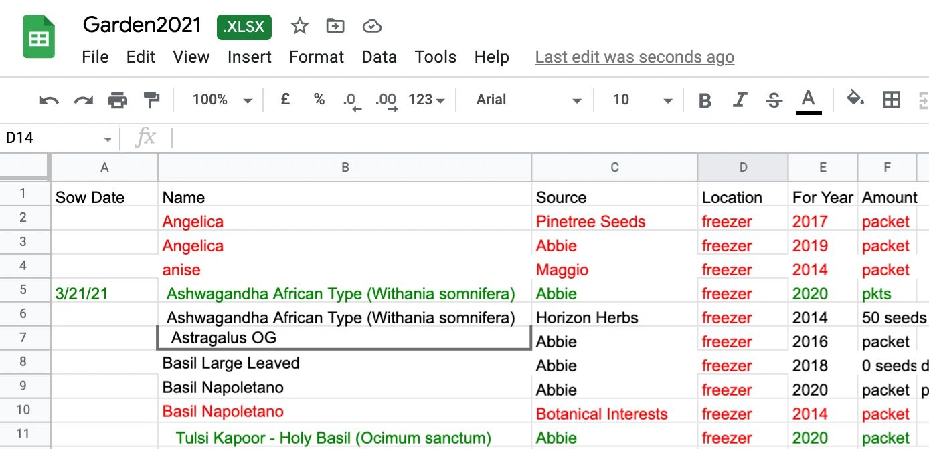
Task: Click the Print icon in the toolbar
Action: click(x=118, y=99)
